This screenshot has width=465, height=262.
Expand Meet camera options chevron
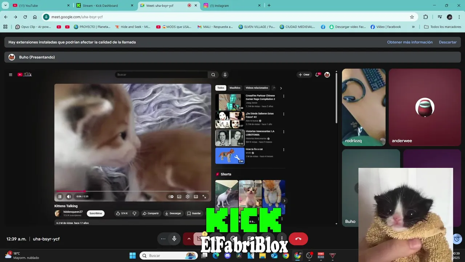[189, 239]
